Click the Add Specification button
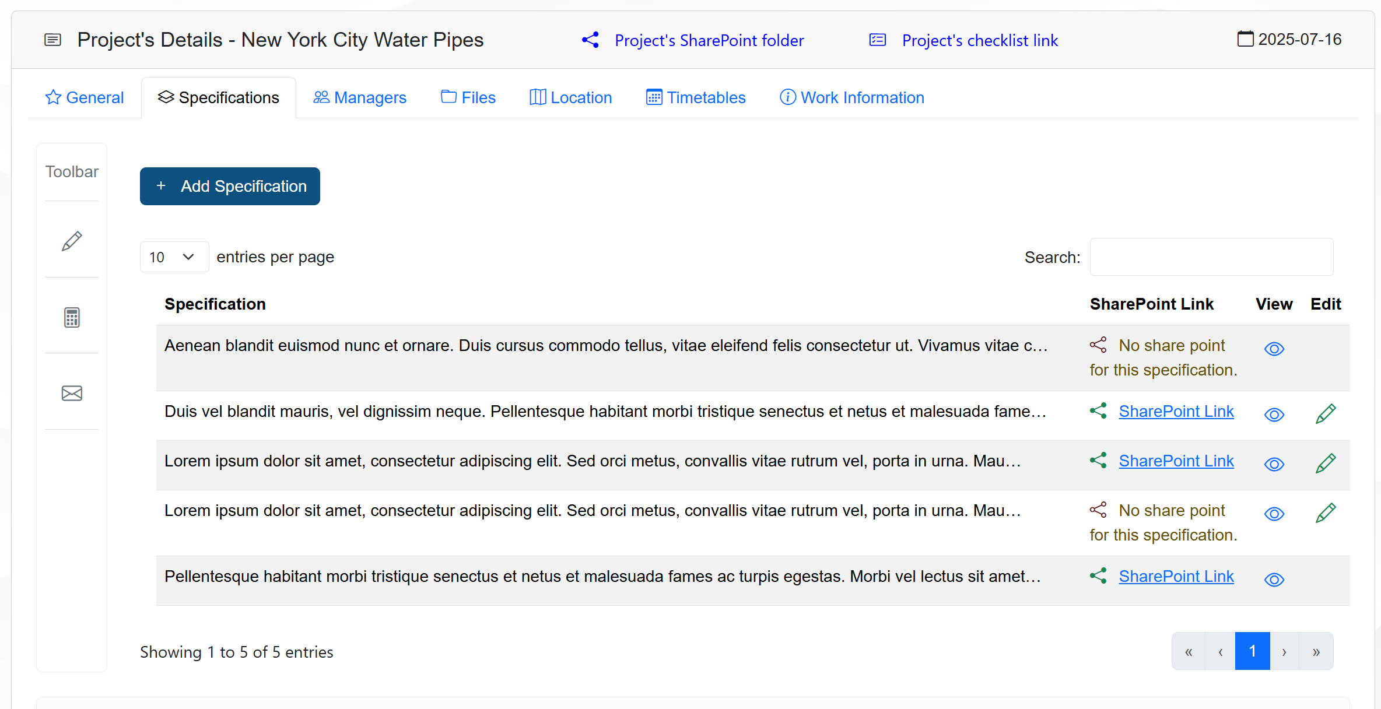 point(230,186)
